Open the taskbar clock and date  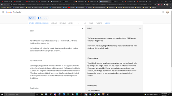164,94
